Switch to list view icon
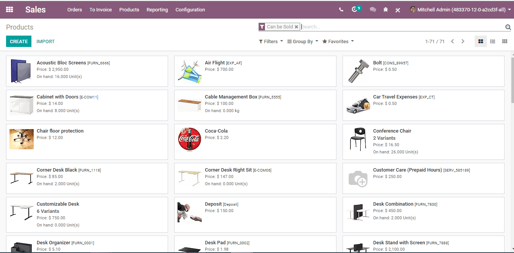Viewport: 514px width, 253px height. click(x=492, y=41)
